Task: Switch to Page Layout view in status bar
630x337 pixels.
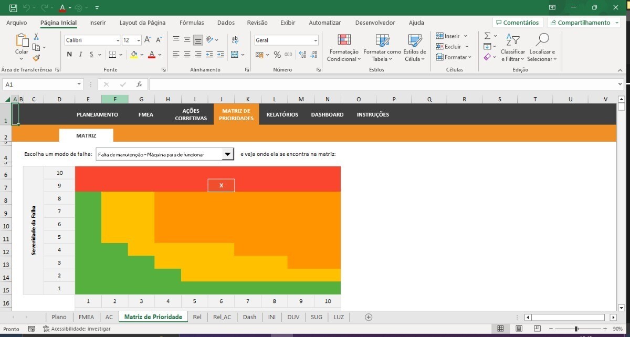Action: tap(519, 329)
